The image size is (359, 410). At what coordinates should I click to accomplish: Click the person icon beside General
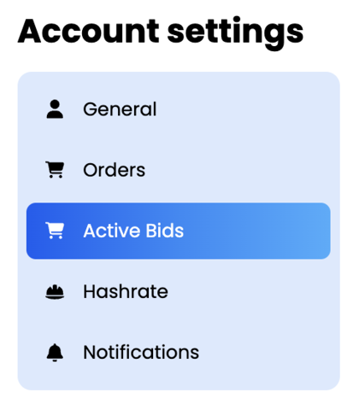(55, 109)
